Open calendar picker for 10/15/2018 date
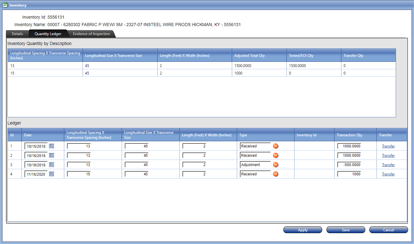This screenshot has width=414, height=244. pos(52,146)
